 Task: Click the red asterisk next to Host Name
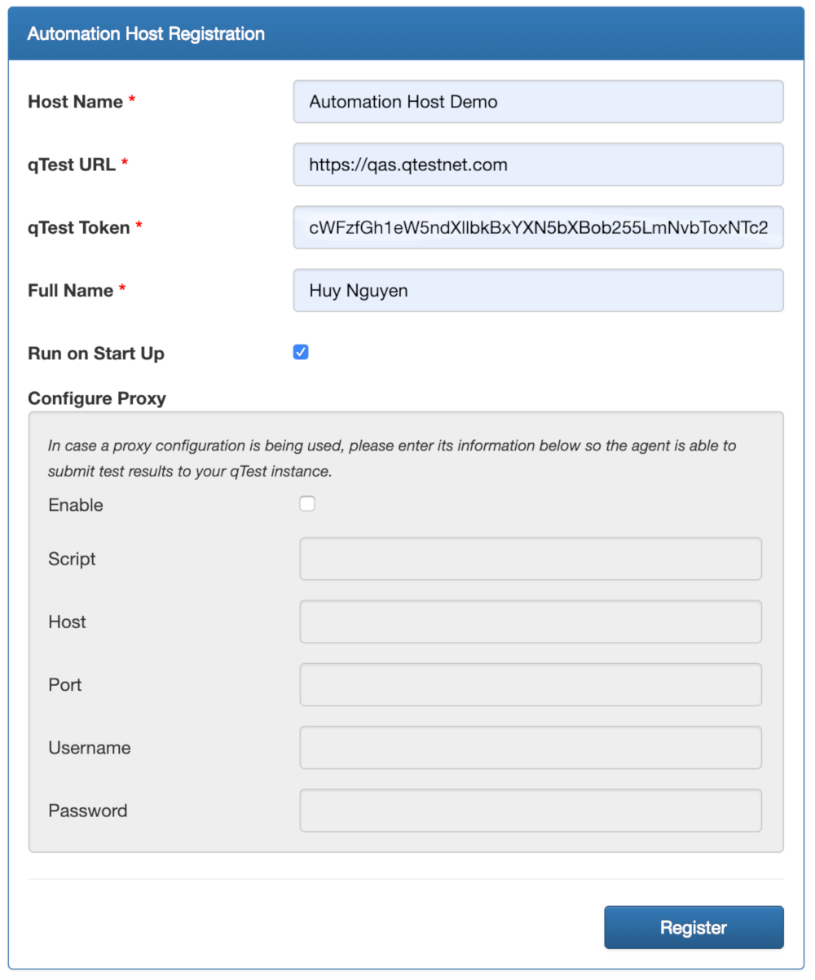click(132, 98)
